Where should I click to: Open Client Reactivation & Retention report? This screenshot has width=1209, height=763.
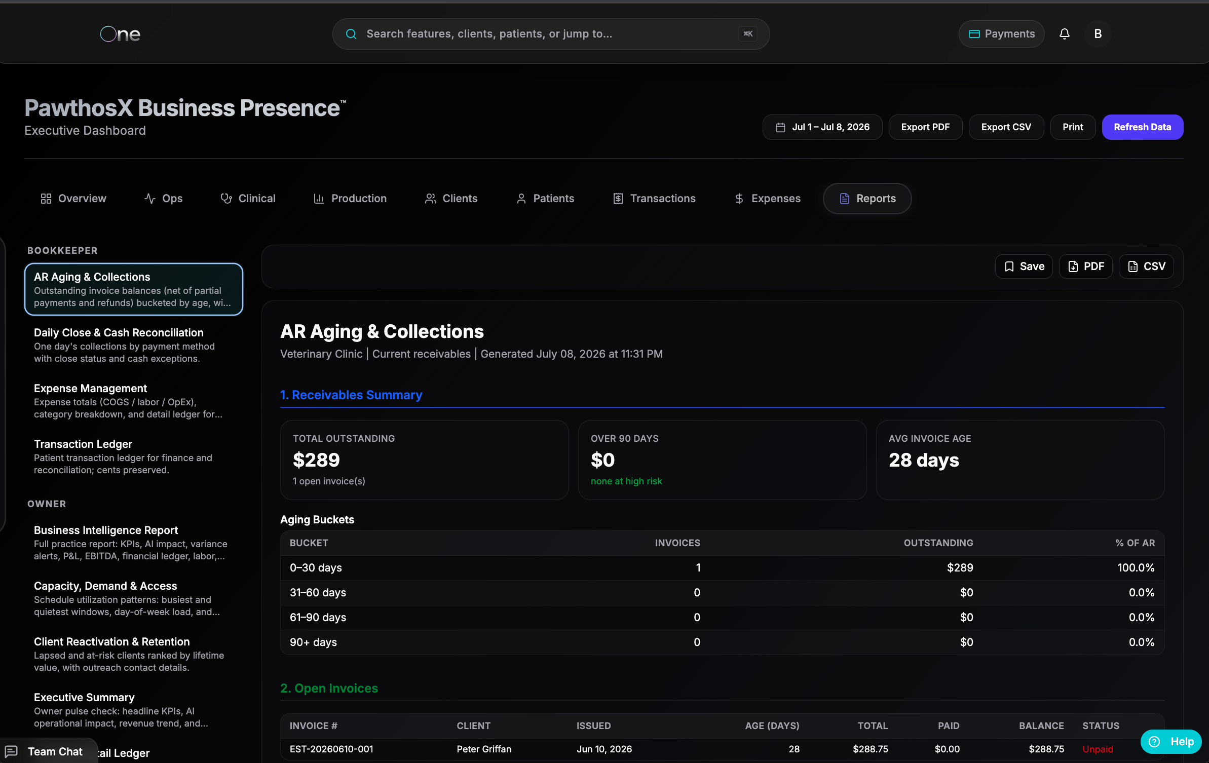[134, 654]
